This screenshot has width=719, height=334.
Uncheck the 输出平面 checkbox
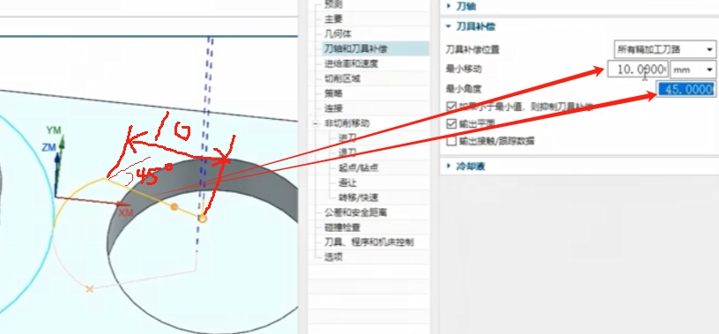tap(451, 124)
